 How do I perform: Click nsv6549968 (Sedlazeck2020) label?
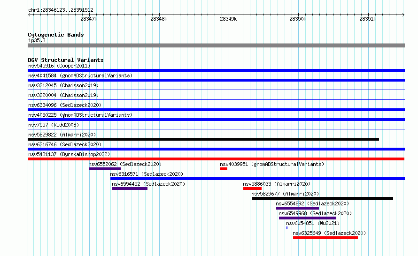[x=315, y=213]
